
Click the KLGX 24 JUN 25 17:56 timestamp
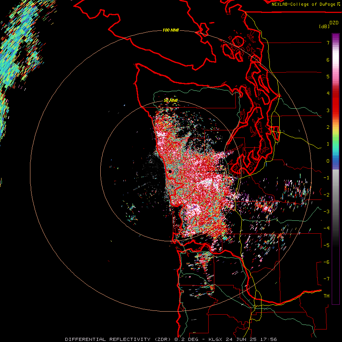(x=243, y=339)
